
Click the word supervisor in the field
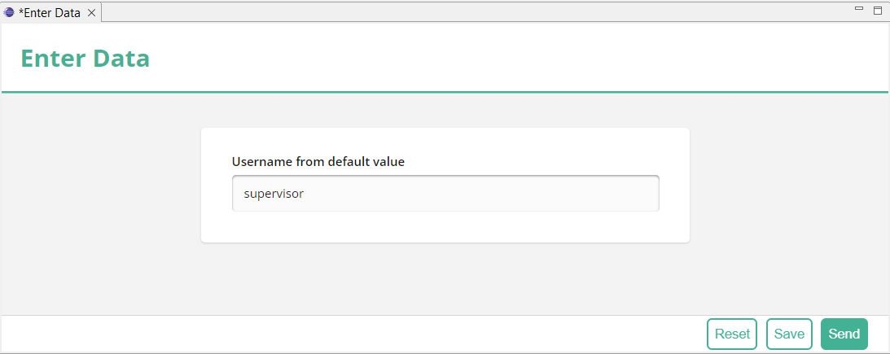(274, 194)
